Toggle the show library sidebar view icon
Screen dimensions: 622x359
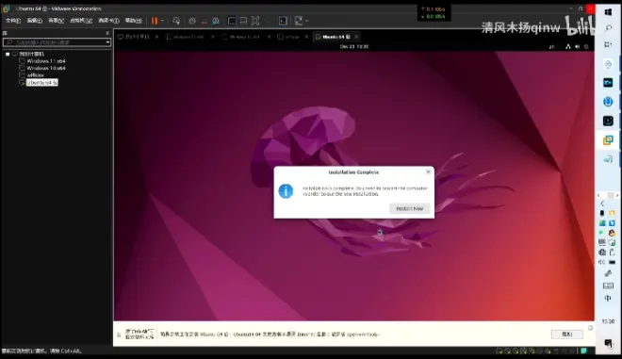tap(232, 21)
